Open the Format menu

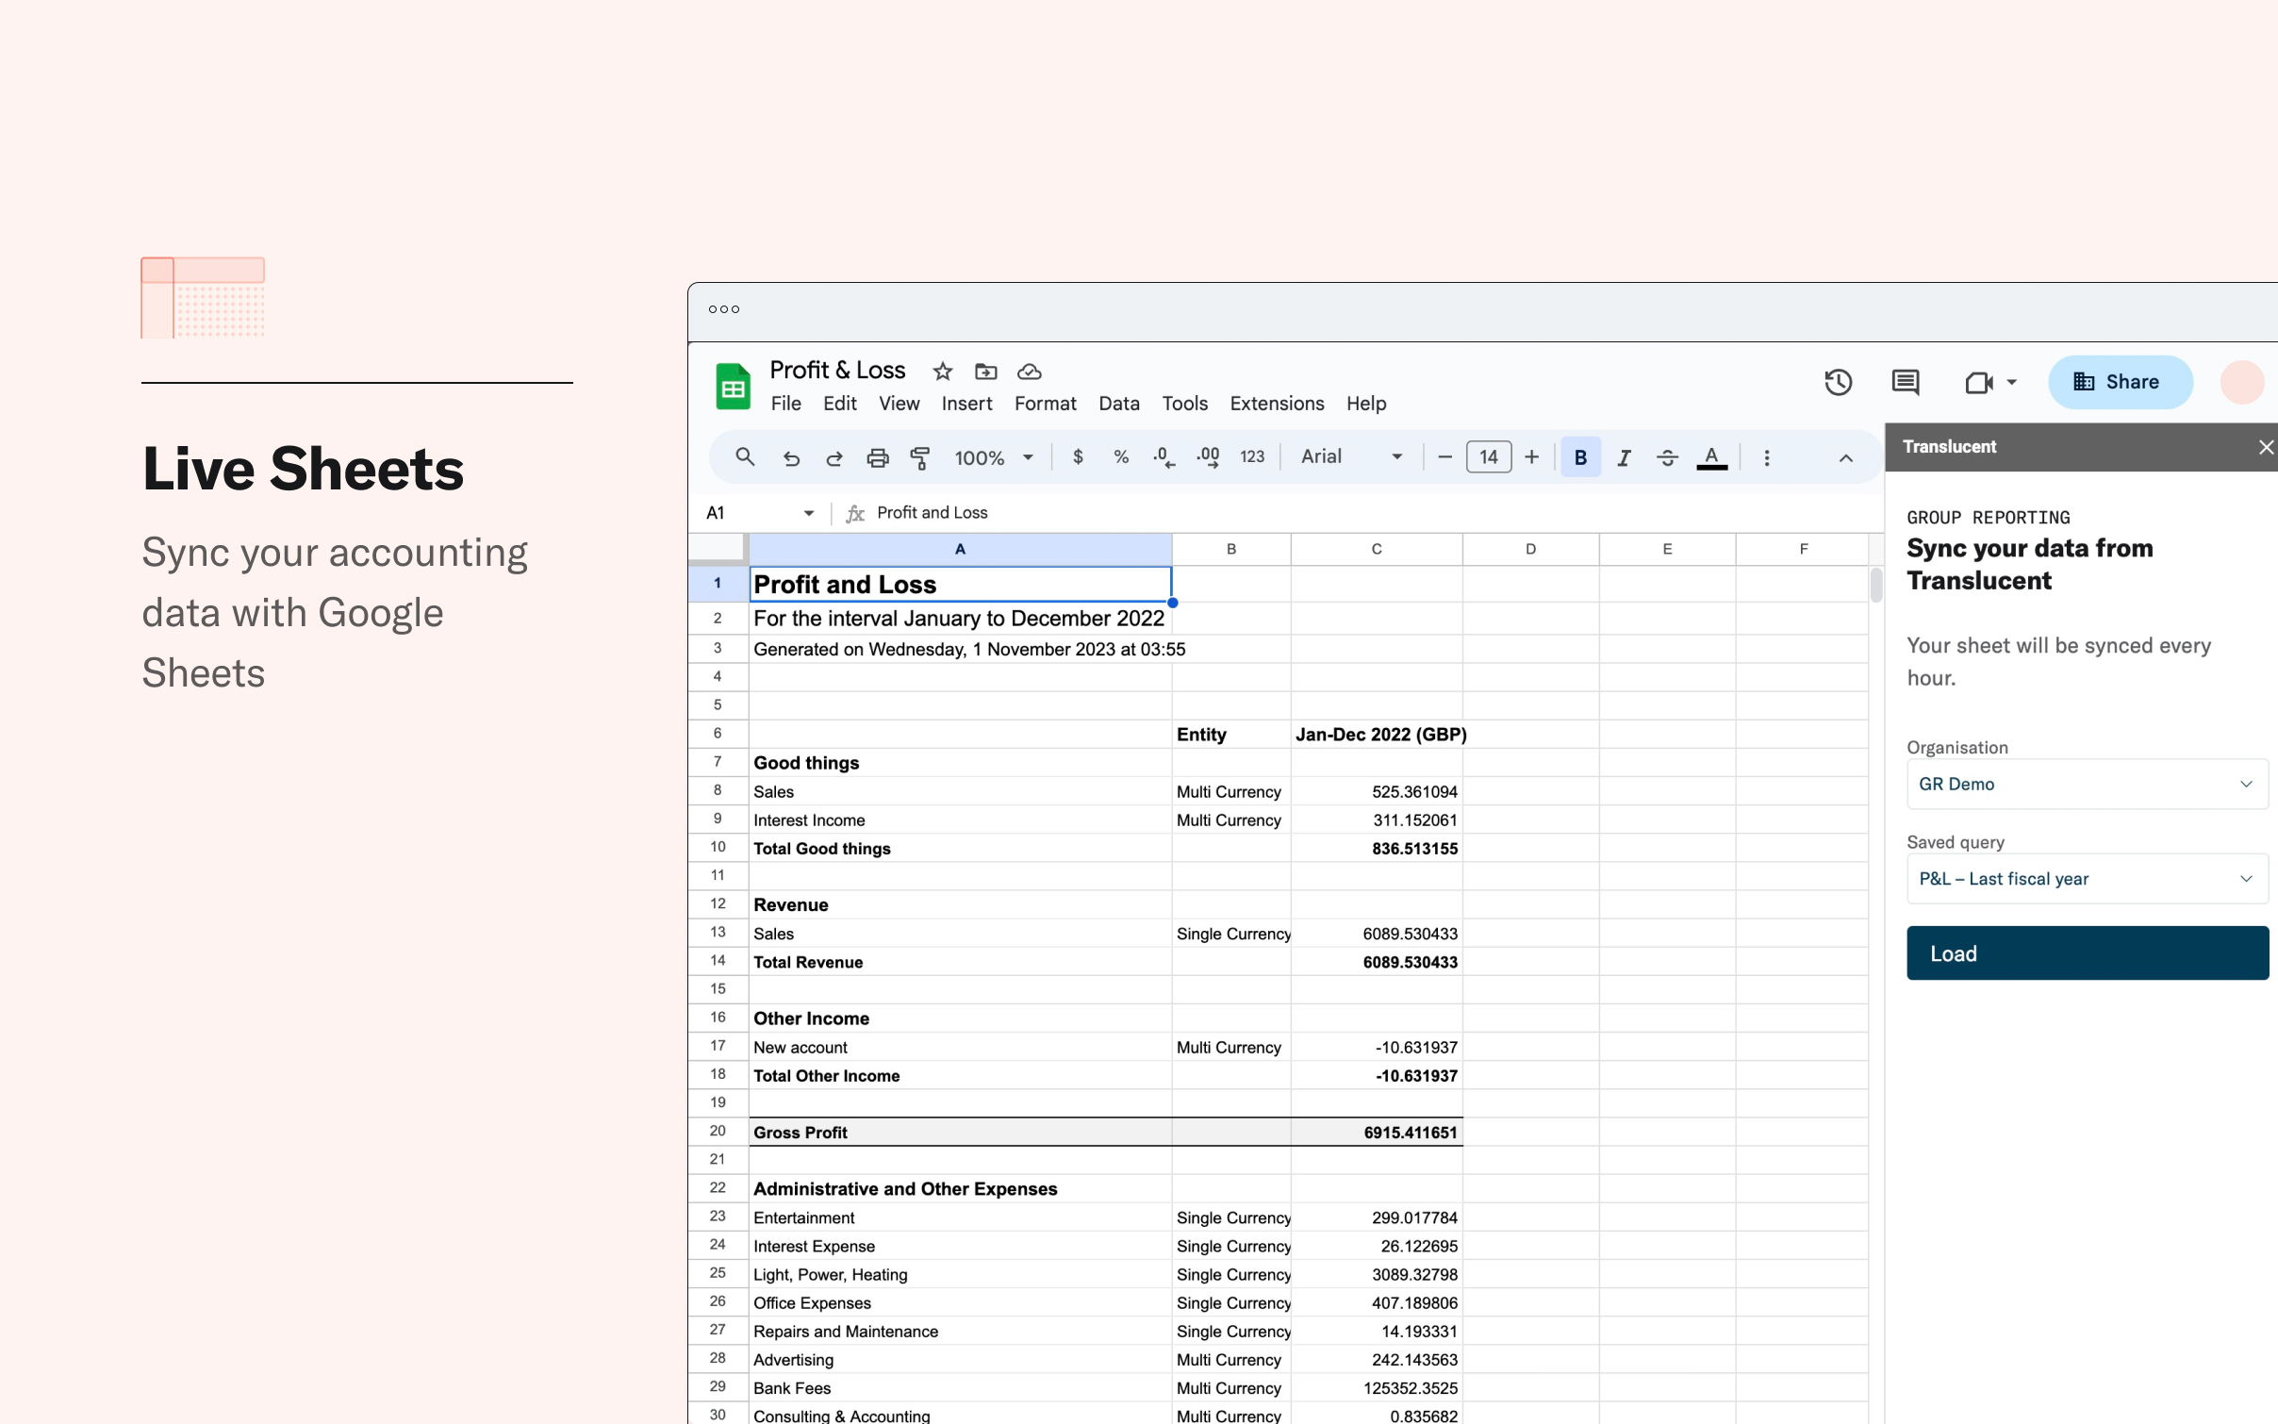(1045, 404)
